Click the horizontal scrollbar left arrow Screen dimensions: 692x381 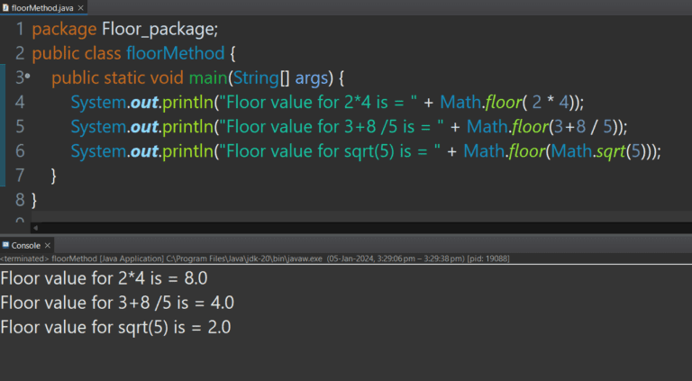pyautogui.click(x=36, y=228)
